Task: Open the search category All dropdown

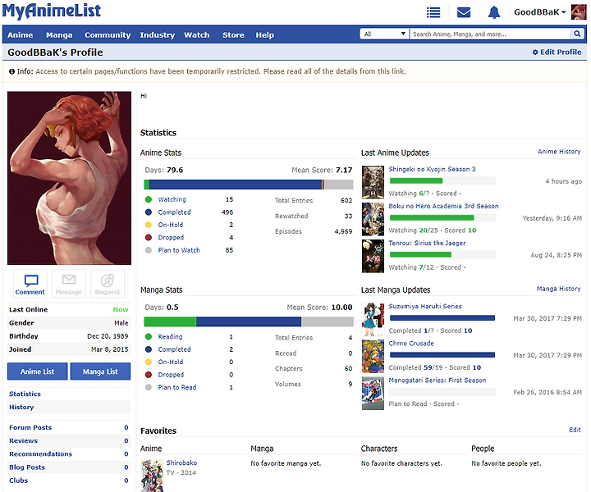Action: point(384,34)
